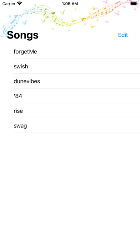Screen dimensions: 140x248
Task: Choose the '84 song entry
Action: (70, 96)
